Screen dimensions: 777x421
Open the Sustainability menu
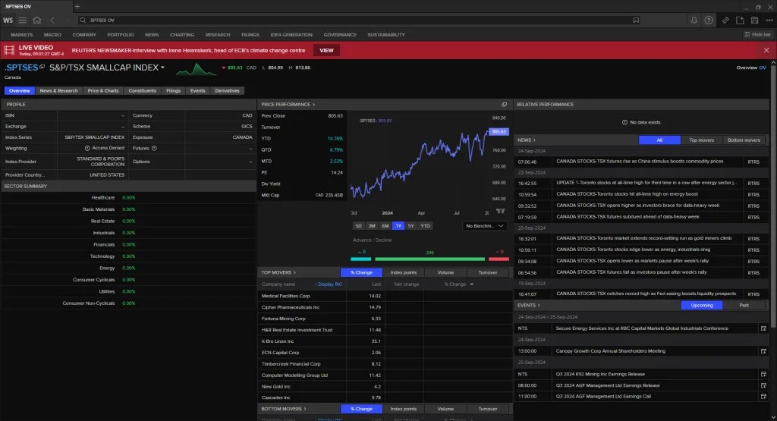386,35
